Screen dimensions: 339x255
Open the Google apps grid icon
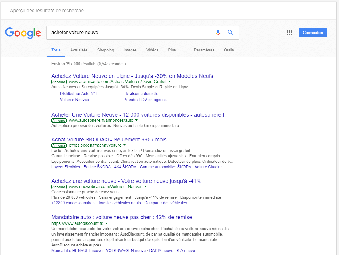(290, 33)
